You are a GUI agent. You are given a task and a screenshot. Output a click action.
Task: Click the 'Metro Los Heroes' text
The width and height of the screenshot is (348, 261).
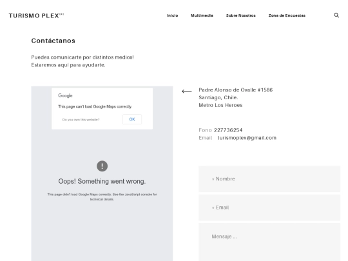(x=220, y=105)
